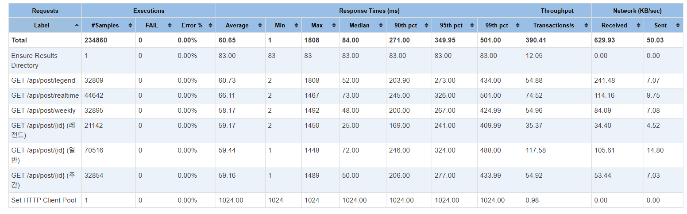The height and width of the screenshot is (214, 687).
Task: Sort by FAIL column header
Action: (x=155, y=25)
